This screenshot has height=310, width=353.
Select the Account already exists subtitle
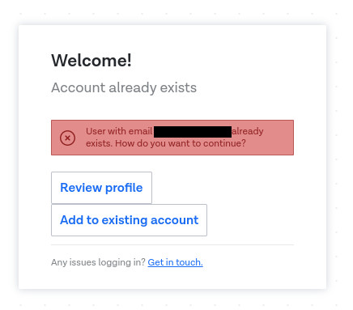pyautogui.click(x=124, y=87)
